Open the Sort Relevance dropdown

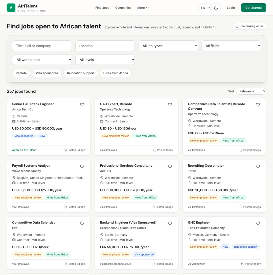[251, 91]
